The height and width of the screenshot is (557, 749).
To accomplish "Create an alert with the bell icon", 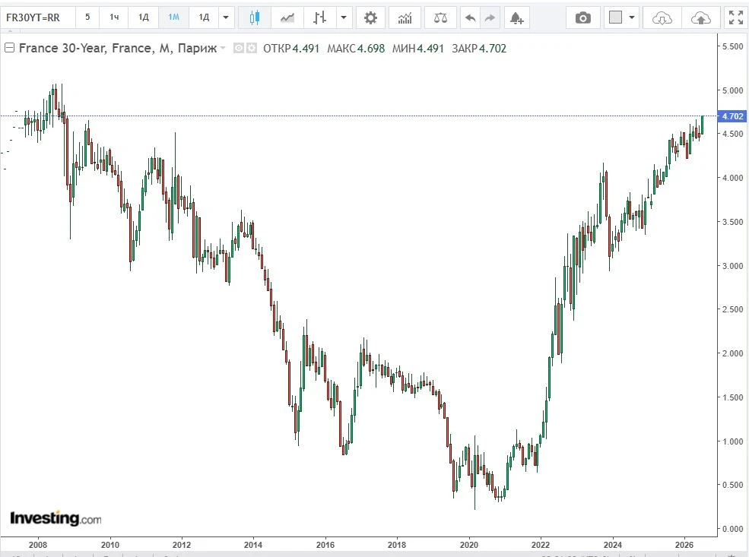I will [x=516, y=17].
